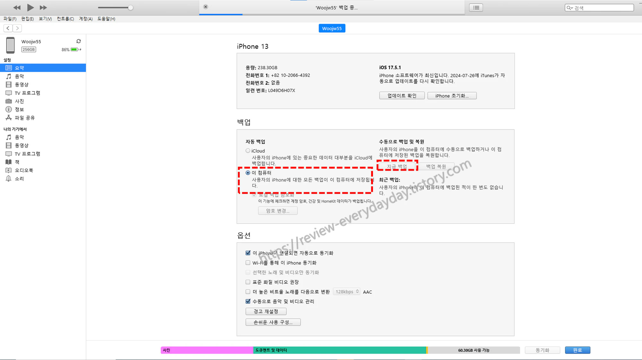Click the volume slider knob
The height and width of the screenshot is (360, 642).
pos(130,8)
